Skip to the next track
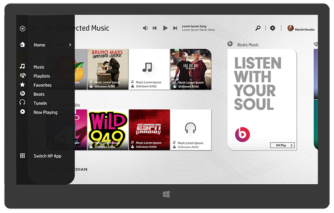Screen dimensions: 334x213 tap(175, 28)
